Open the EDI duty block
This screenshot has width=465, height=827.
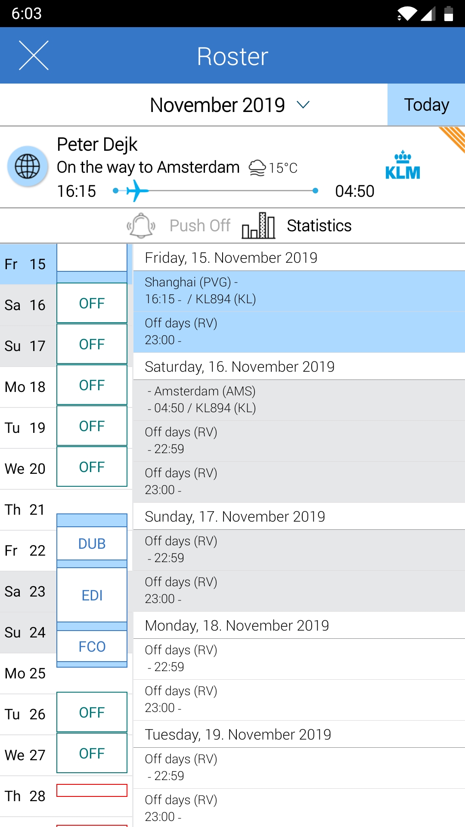(92, 595)
